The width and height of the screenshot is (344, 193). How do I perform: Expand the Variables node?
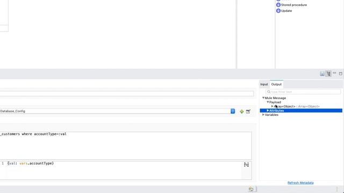coord(263,115)
